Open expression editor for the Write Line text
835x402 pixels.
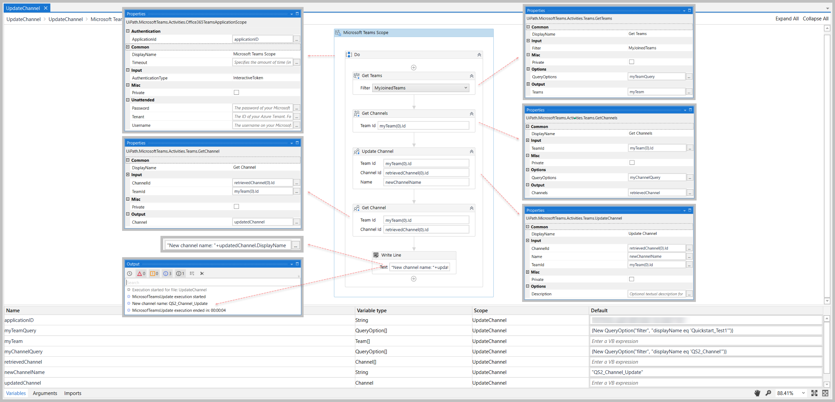(296, 246)
